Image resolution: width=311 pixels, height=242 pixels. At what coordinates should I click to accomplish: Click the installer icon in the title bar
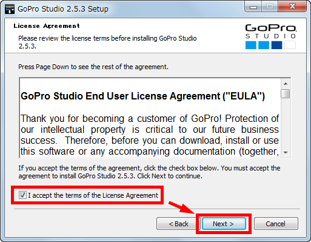coord(10,9)
